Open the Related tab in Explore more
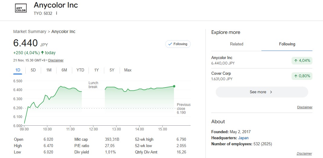 coord(236,44)
